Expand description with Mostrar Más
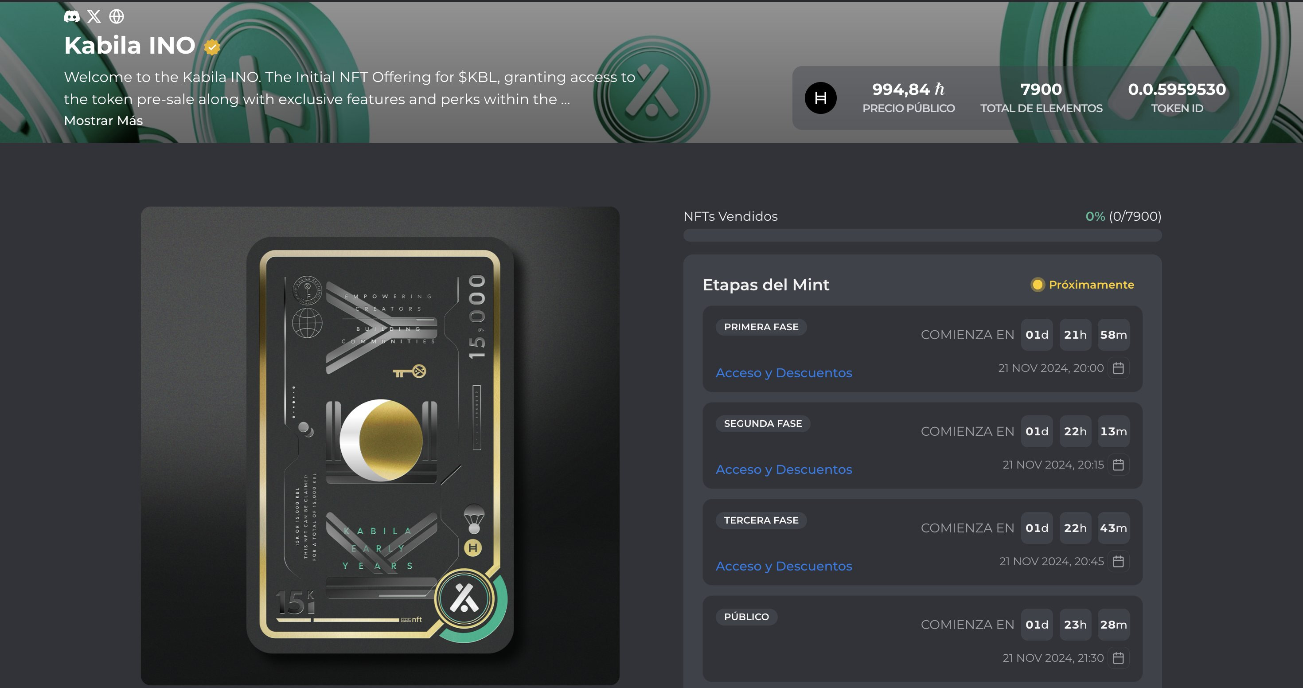This screenshot has width=1303, height=688. [x=103, y=121]
